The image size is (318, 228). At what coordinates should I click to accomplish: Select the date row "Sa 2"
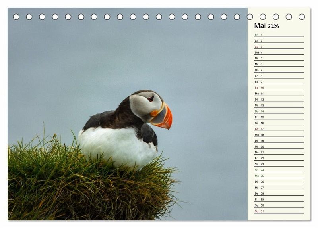click(x=279, y=41)
